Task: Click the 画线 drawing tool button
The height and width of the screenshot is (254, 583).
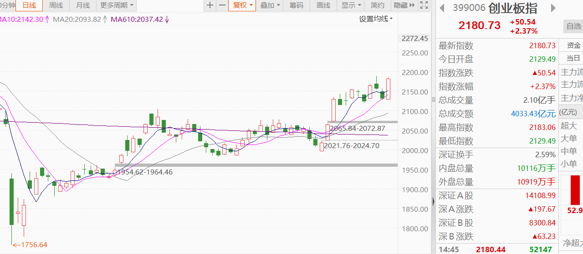Action: (323, 5)
